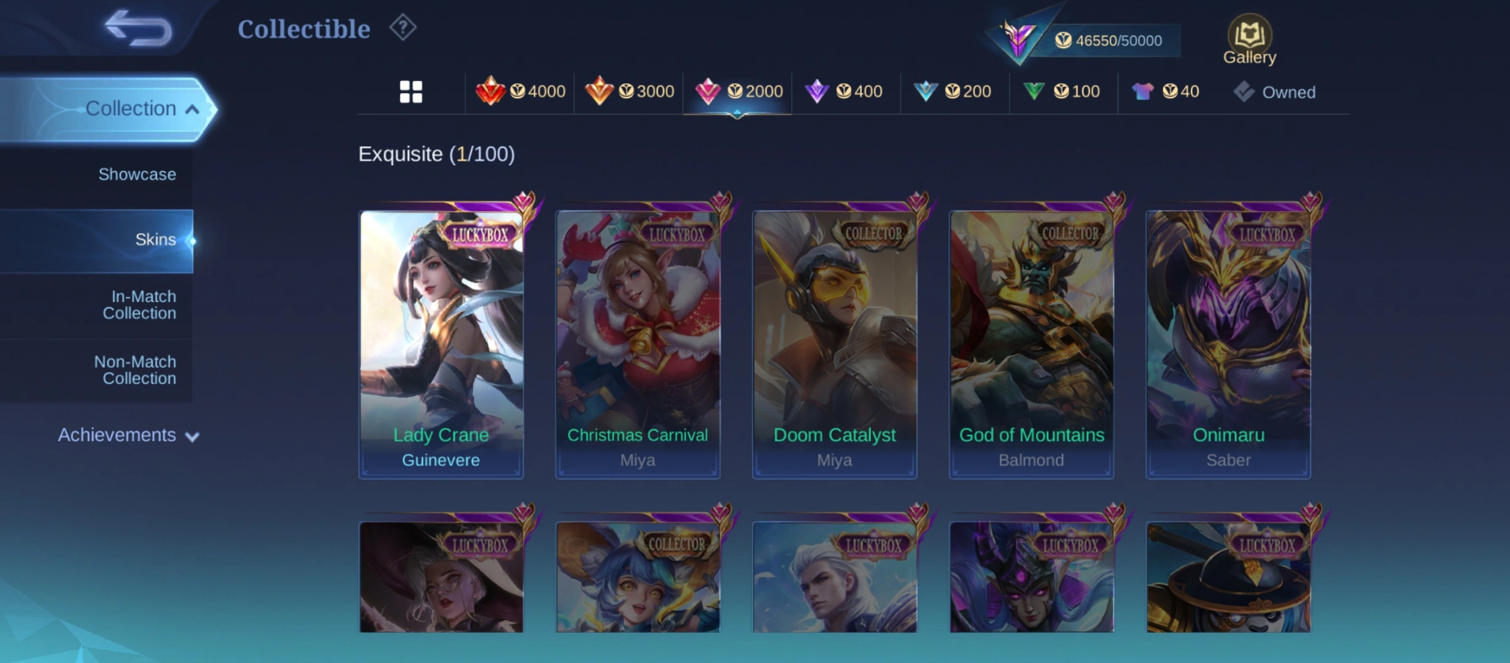Image resolution: width=1510 pixels, height=663 pixels.
Task: Open the Onimaru Saber skin card
Action: tap(1228, 344)
